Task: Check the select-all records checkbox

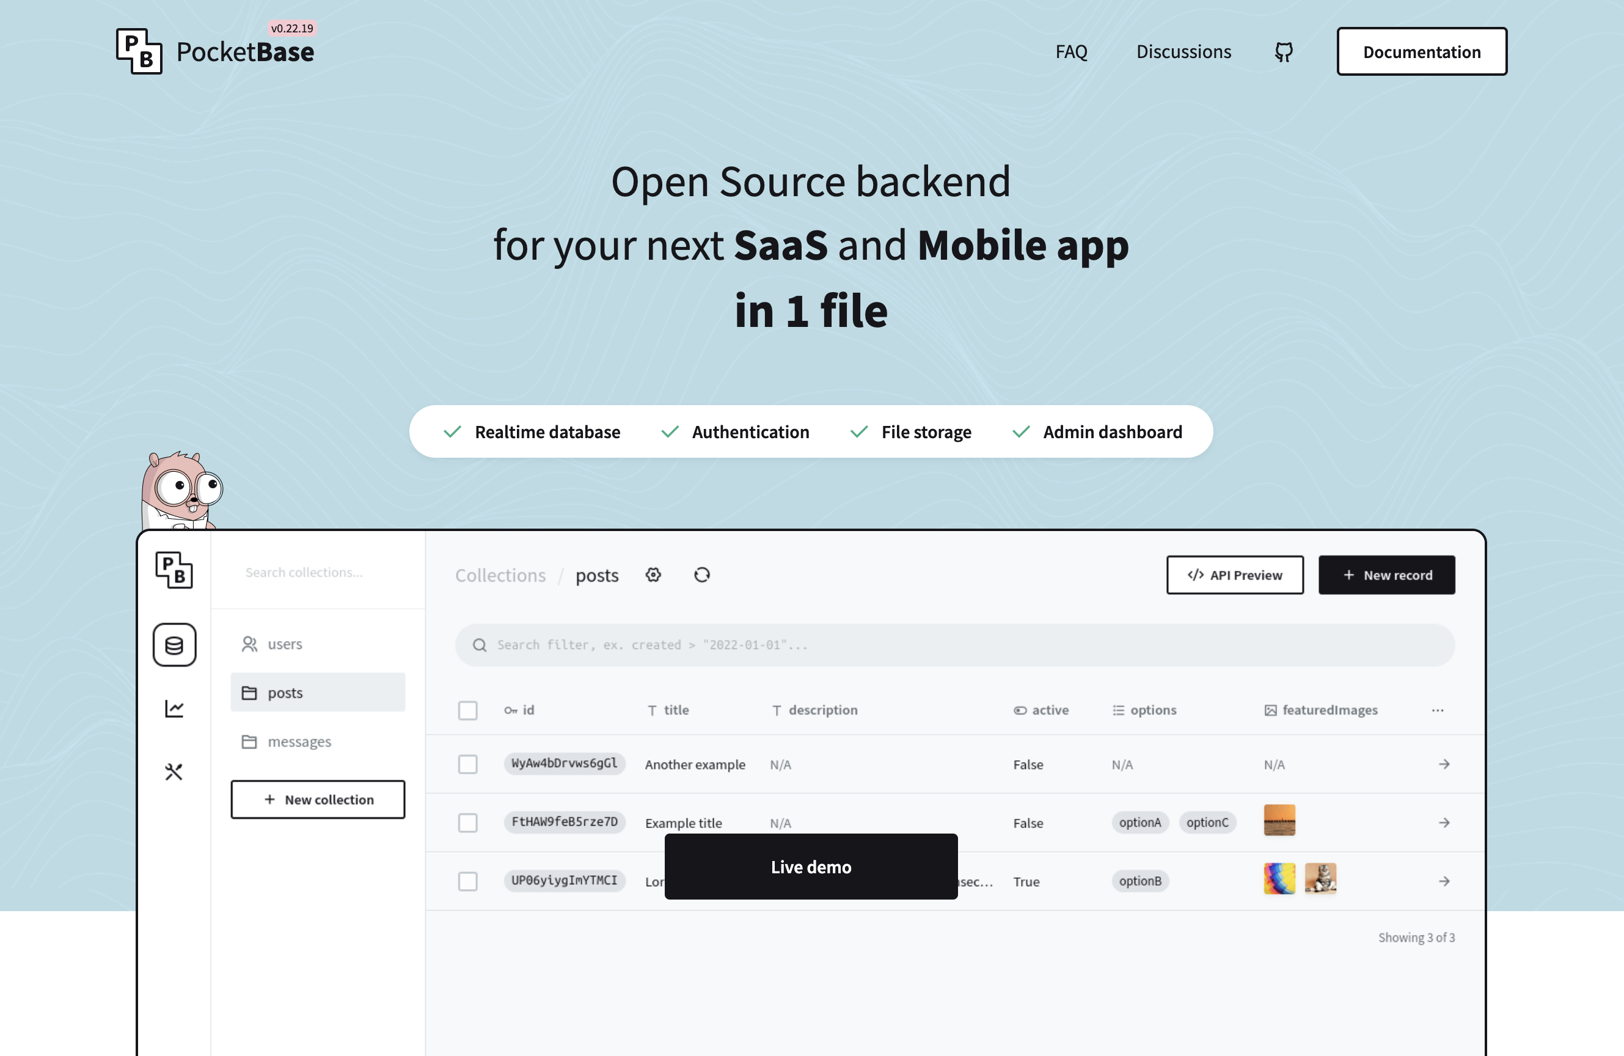Action: pyautogui.click(x=468, y=710)
